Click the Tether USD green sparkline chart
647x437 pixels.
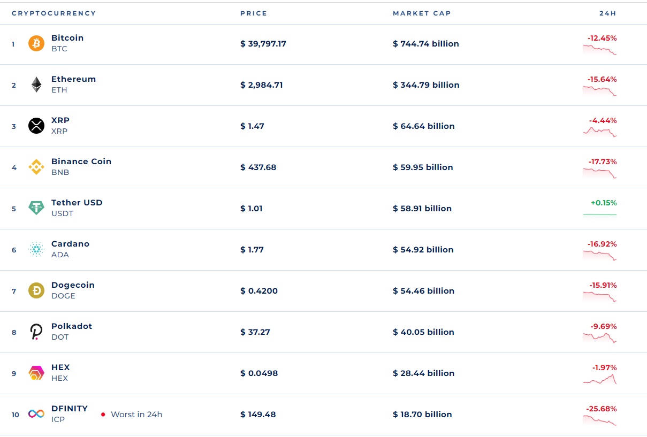pyautogui.click(x=599, y=214)
